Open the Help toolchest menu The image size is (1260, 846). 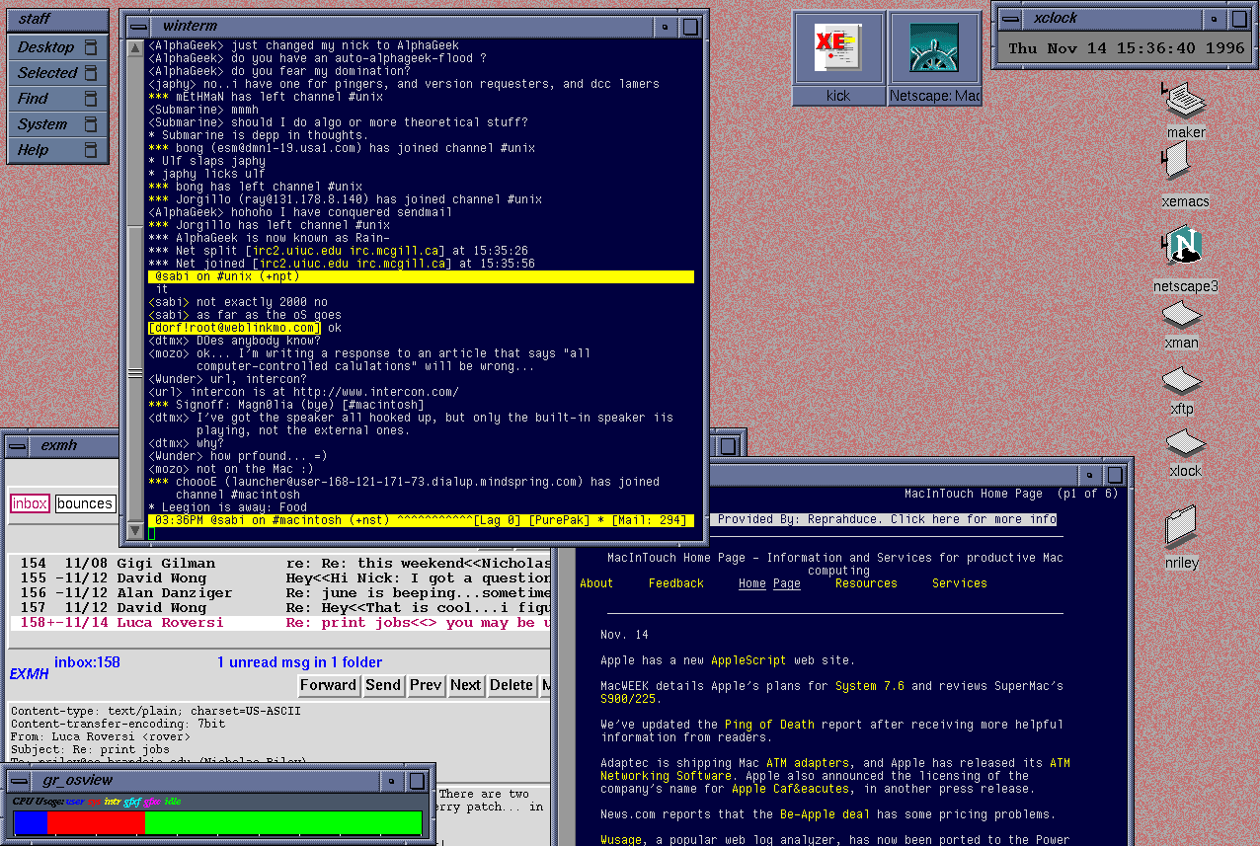58,150
